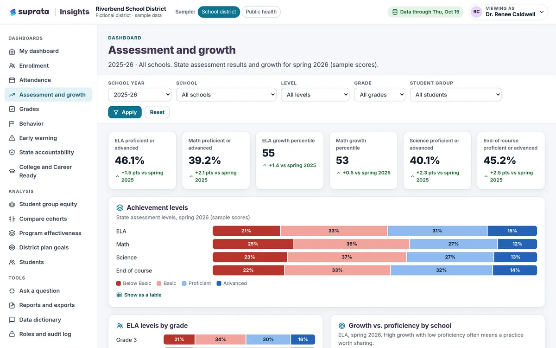Click the District plan goals target icon

12,248
